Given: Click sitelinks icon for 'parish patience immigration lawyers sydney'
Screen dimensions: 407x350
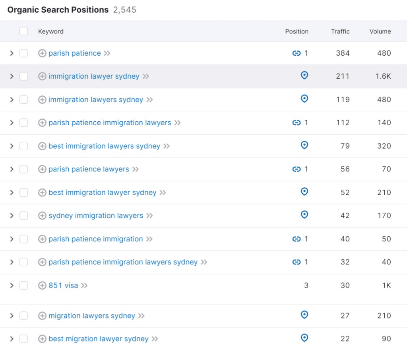Looking at the screenshot, I should tap(297, 262).
